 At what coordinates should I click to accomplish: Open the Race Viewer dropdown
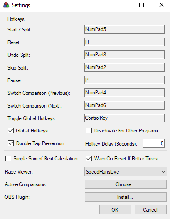coord(126,172)
